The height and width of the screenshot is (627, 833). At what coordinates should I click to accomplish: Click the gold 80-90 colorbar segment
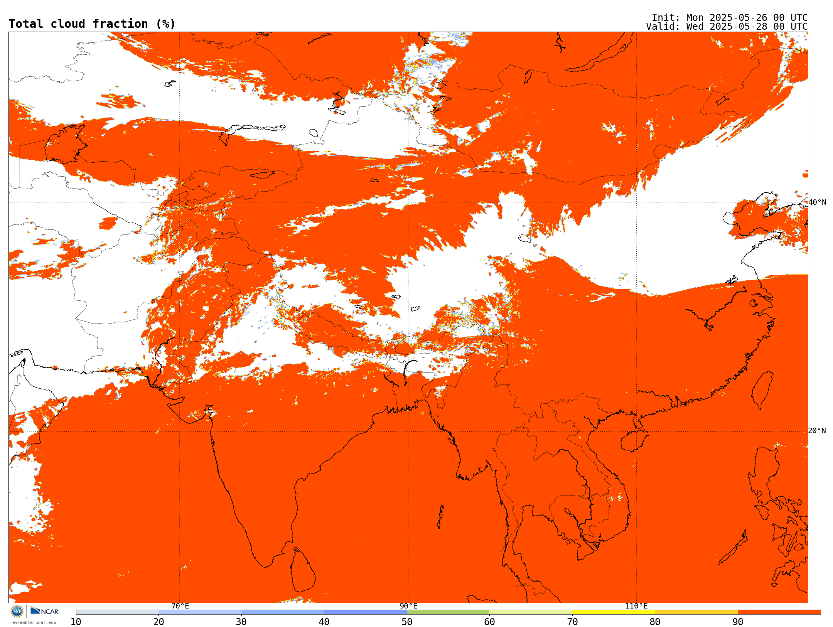click(696, 612)
